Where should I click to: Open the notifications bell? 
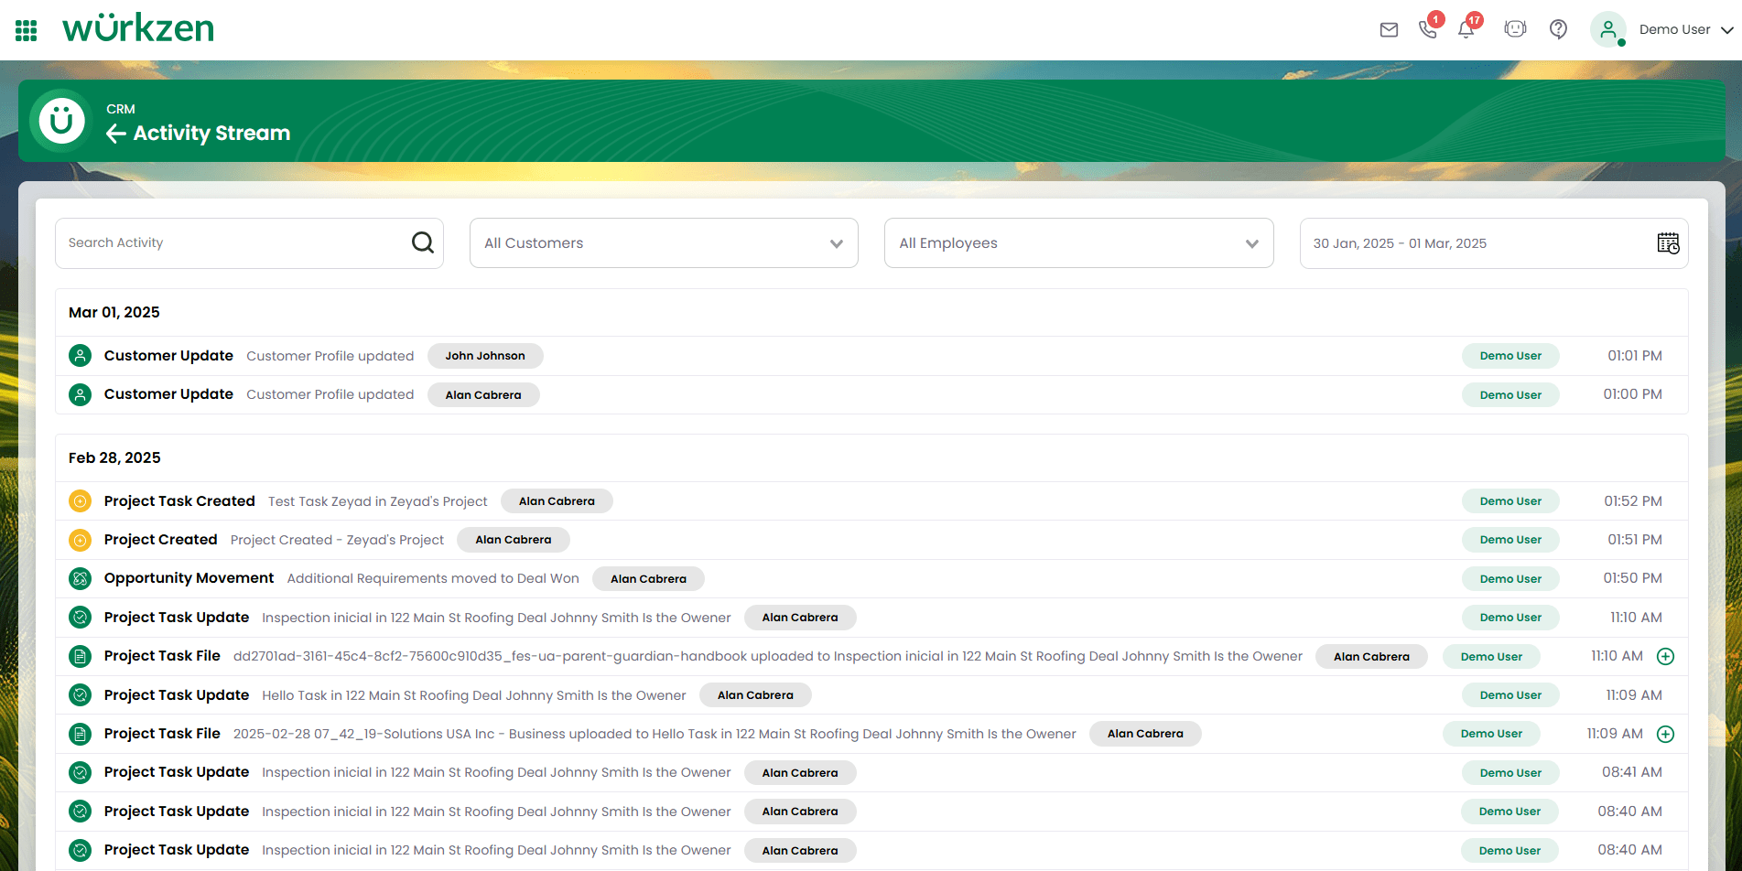click(x=1466, y=29)
